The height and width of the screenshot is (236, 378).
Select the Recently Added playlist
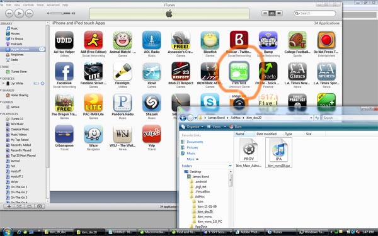pos(21,145)
